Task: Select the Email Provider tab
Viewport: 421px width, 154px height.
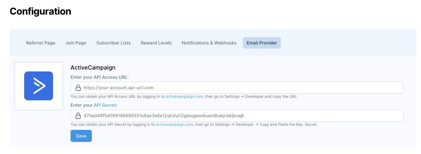Action: [x=262, y=43]
